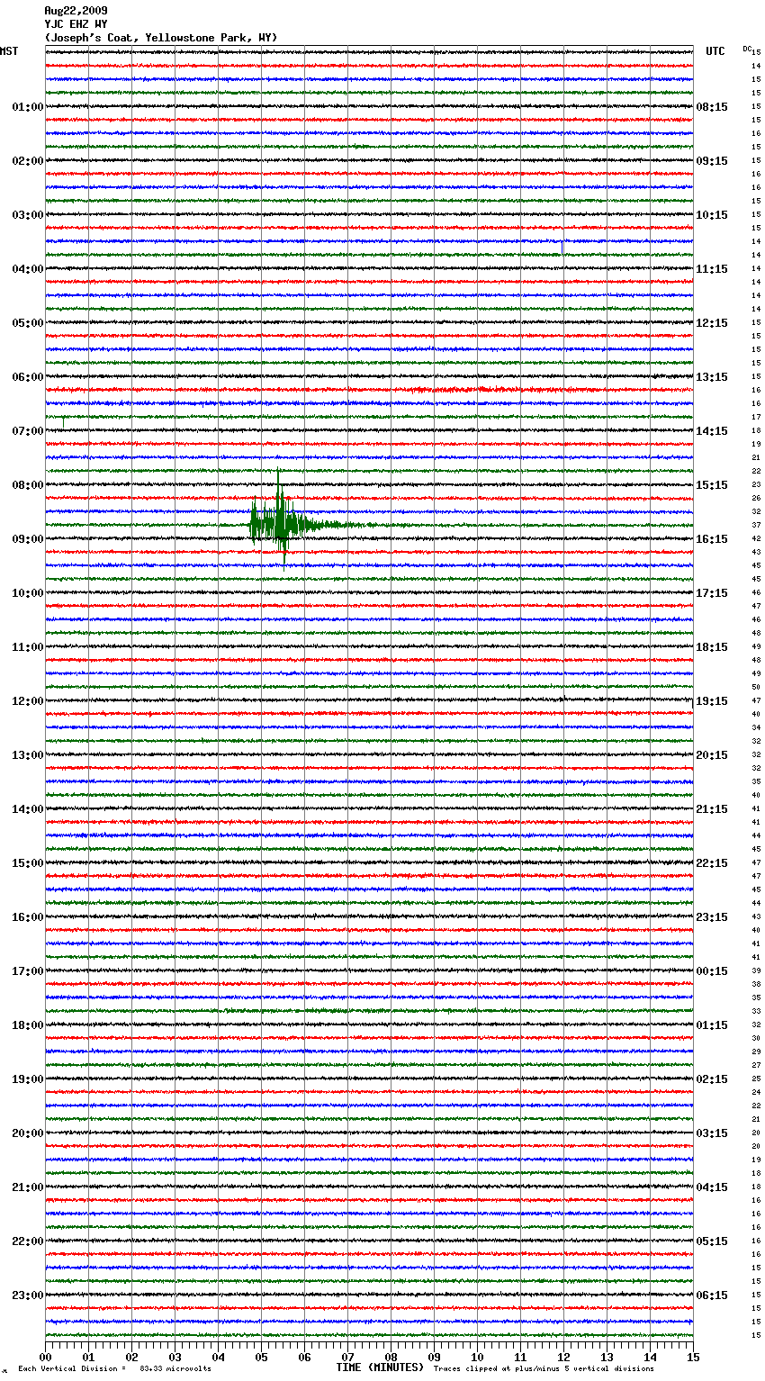This screenshot has width=765, height=1381.
Task: Click the MST 03:00 row label
Action: (x=28, y=215)
